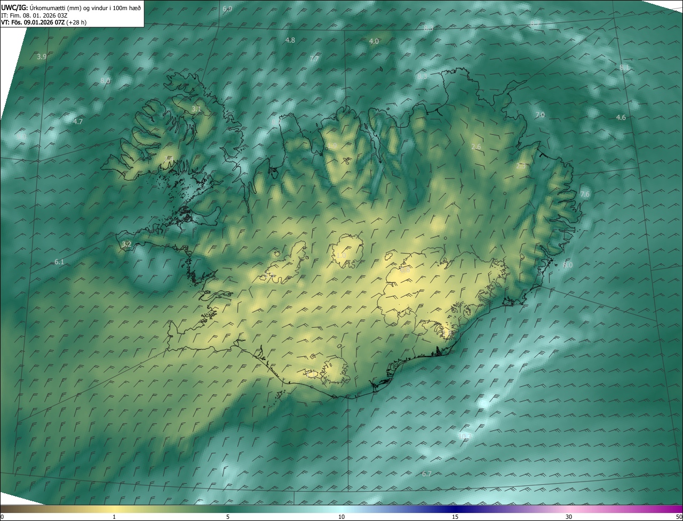Click the 7.6 value label off the east coast
The height and width of the screenshot is (521, 683).
pos(585,194)
